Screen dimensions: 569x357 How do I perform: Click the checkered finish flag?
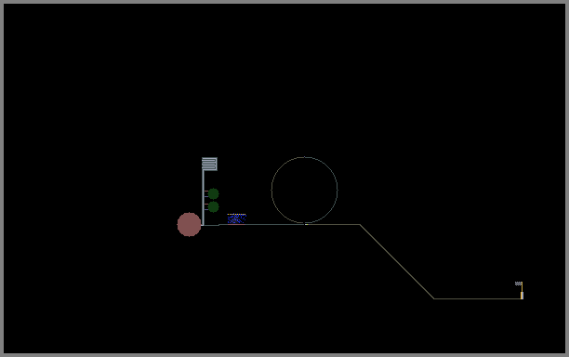(x=518, y=284)
